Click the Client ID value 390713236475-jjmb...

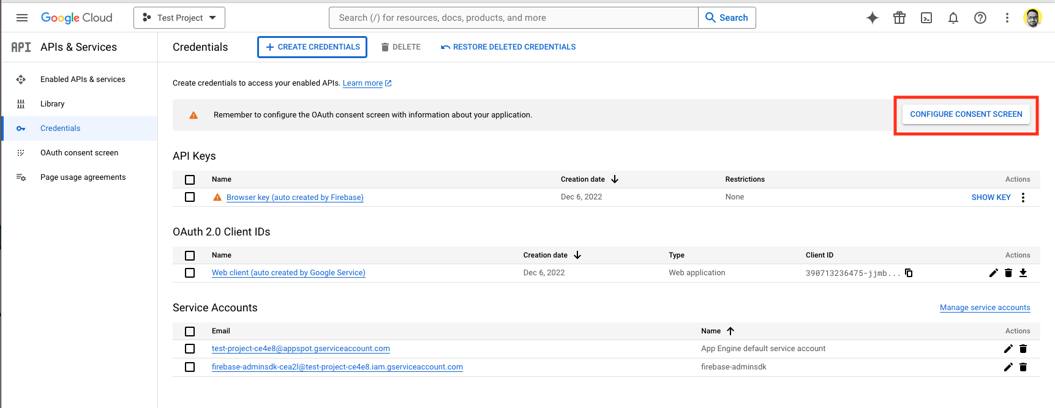pos(853,273)
